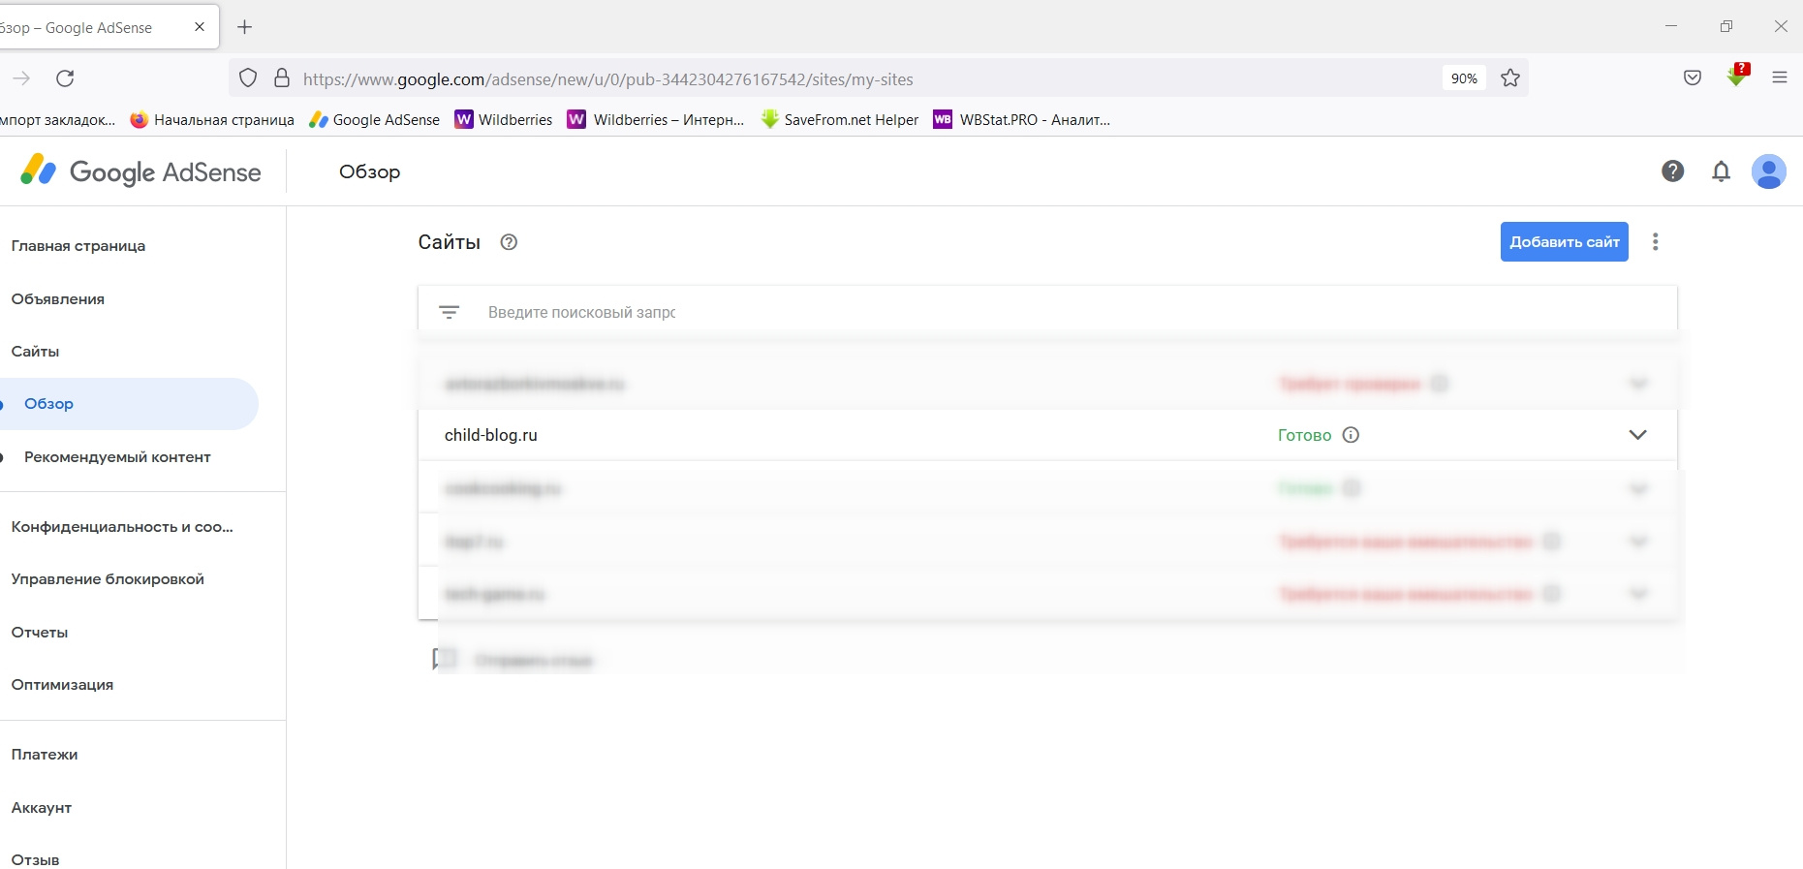
Task: Click the 90% zoom level indicator
Action: (x=1464, y=78)
